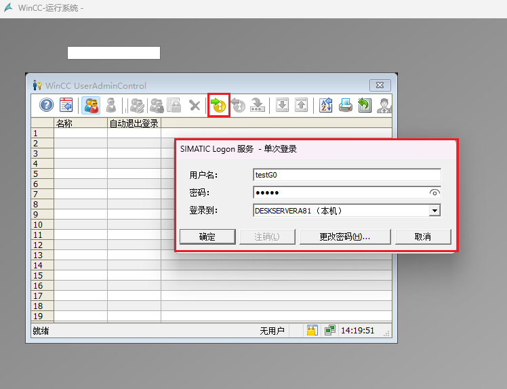
Task: Click the yellow lock status bar icon
Action: tap(312, 331)
